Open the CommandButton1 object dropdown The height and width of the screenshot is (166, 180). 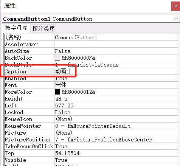[x=176, y=19]
